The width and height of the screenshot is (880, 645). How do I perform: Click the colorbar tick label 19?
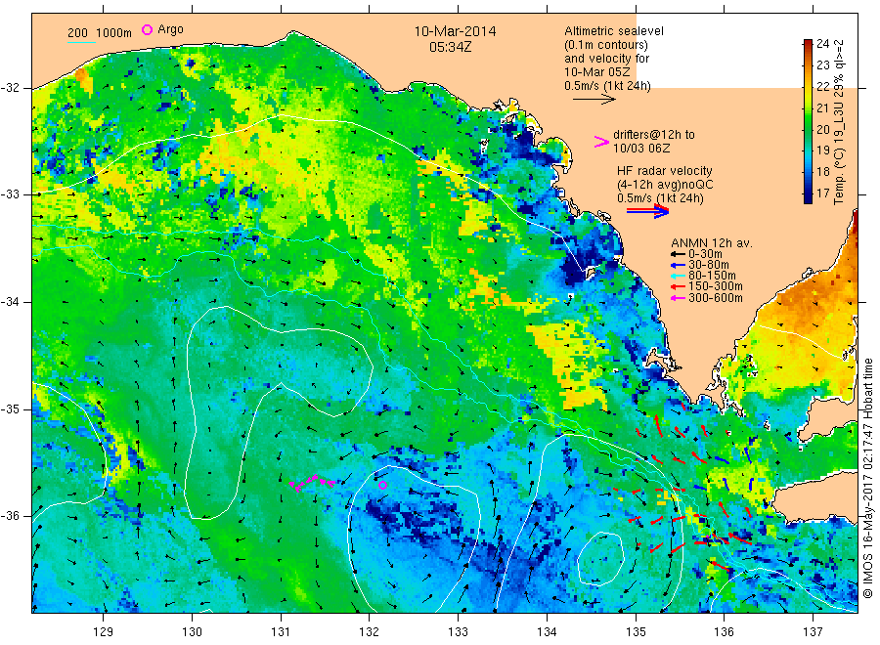[x=822, y=150]
